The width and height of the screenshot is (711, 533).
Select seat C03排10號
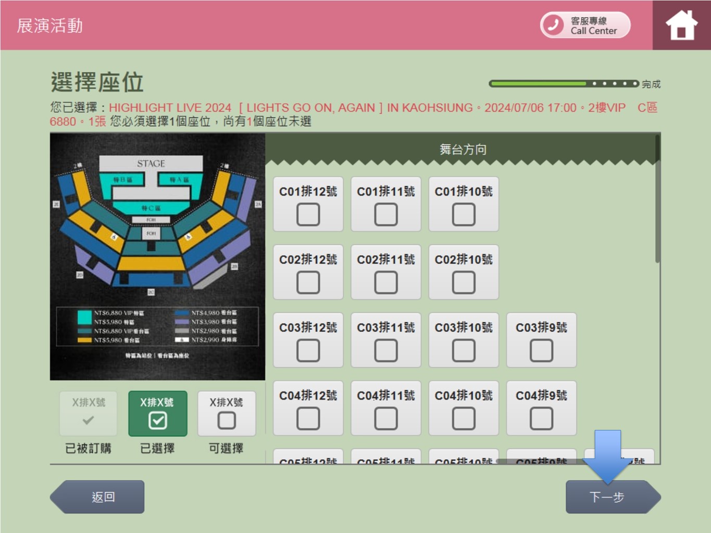464,340
